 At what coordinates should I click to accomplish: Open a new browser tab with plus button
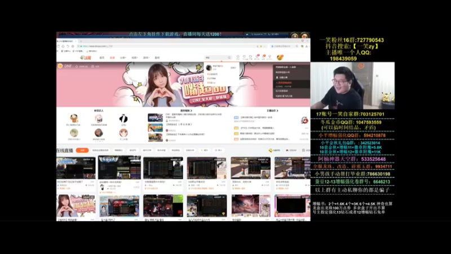click(81, 41)
